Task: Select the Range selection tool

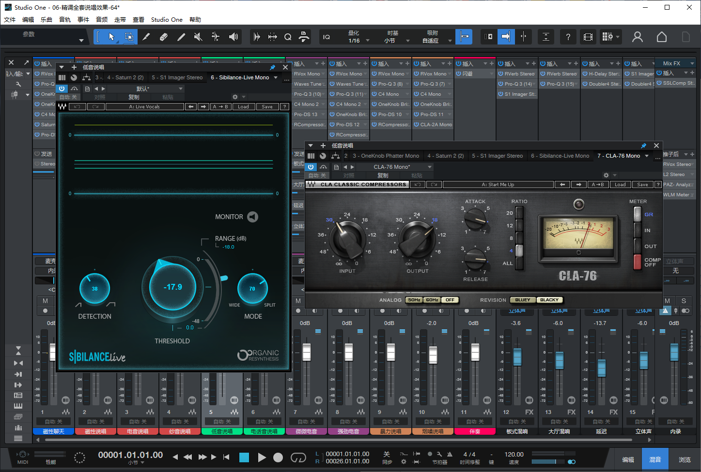Action: click(x=129, y=37)
